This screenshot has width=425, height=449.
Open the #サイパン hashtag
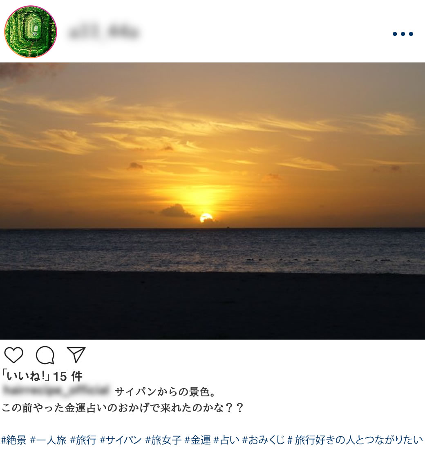click(x=121, y=440)
